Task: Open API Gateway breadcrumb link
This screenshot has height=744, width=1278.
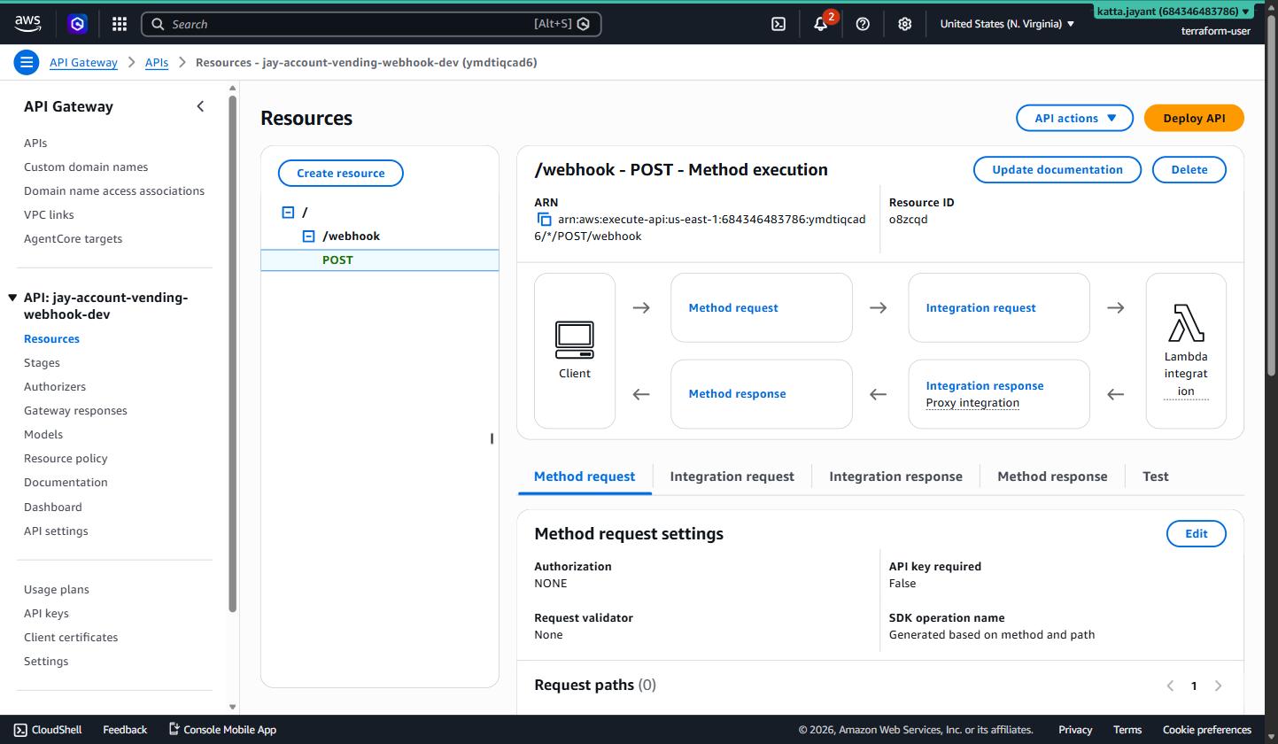Action: (x=83, y=62)
